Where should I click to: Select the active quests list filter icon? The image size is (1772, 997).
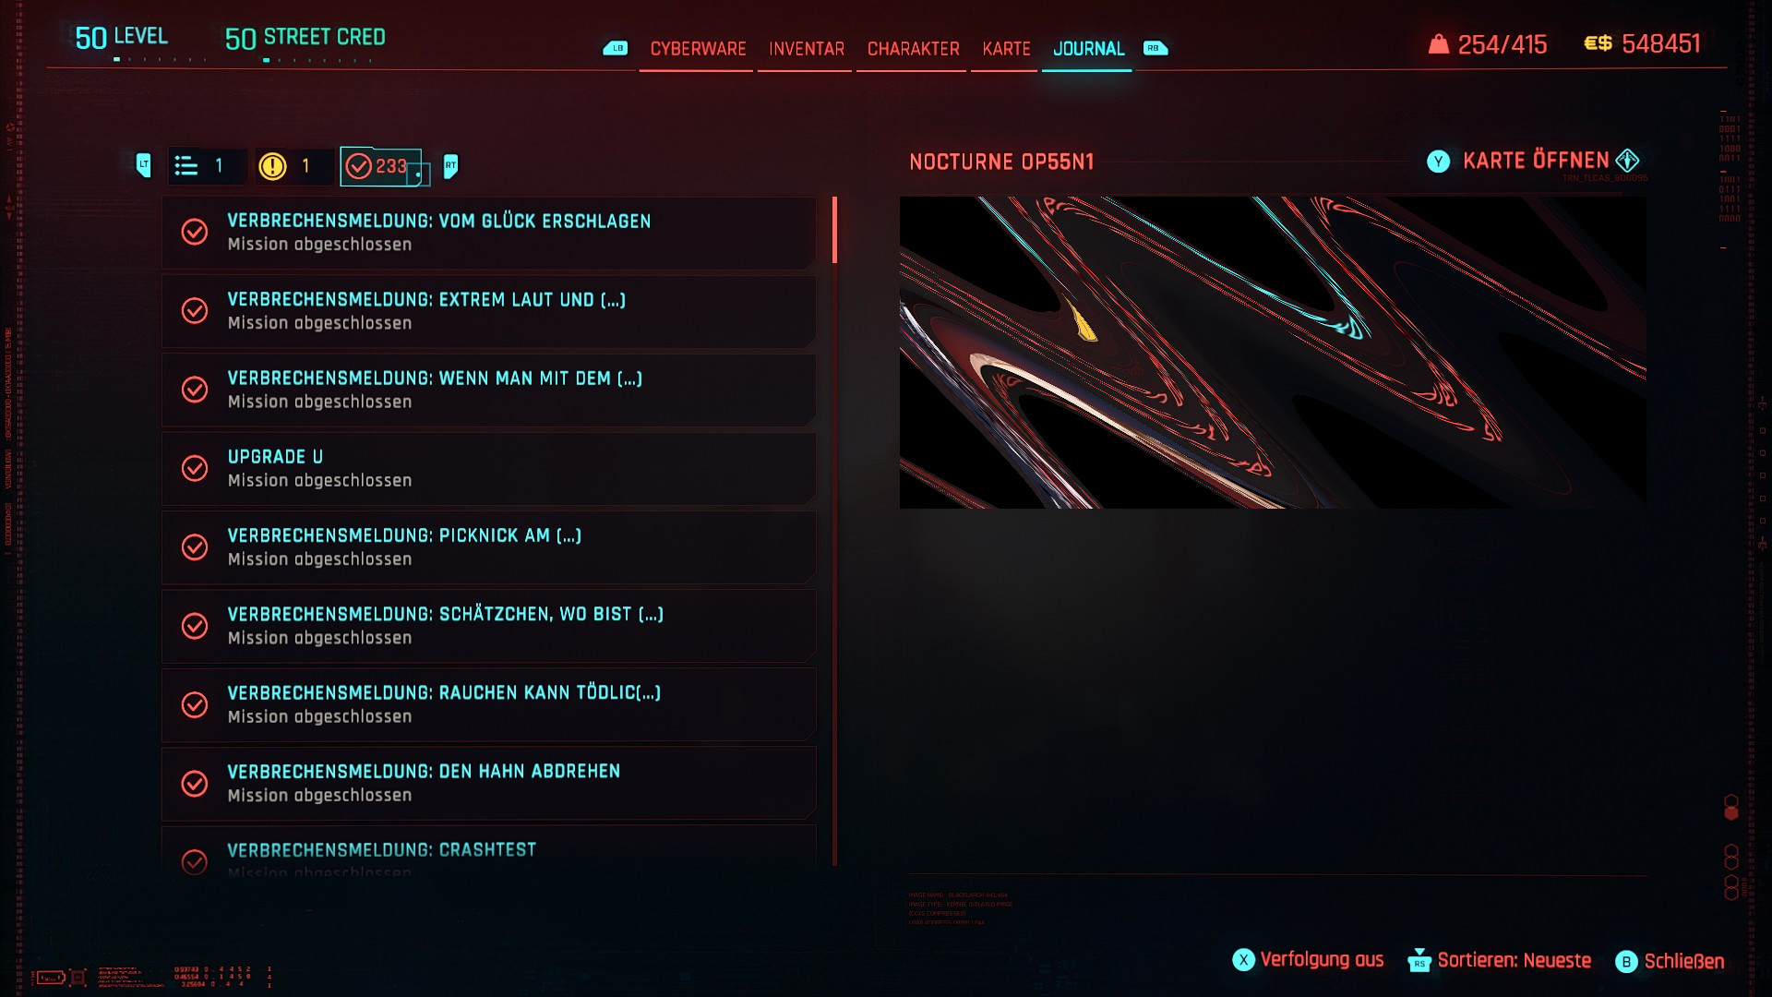pyautogui.click(x=186, y=166)
